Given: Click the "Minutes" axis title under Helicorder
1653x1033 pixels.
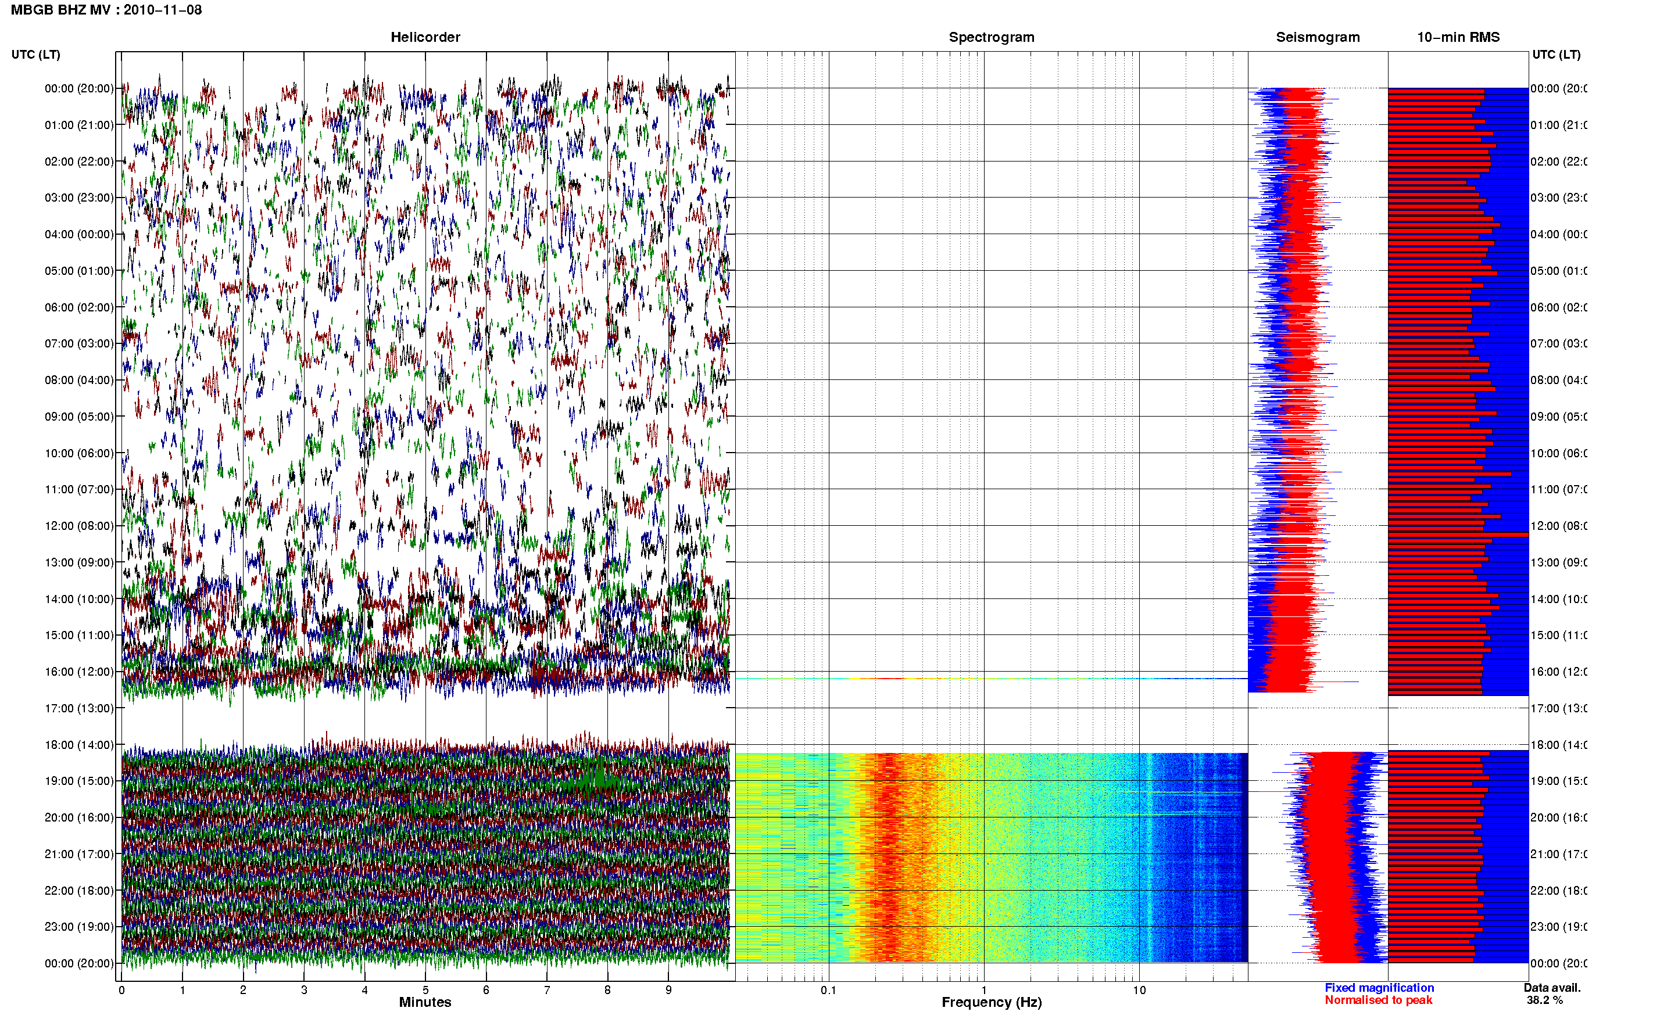Looking at the screenshot, I should click(x=425, y=1002).
